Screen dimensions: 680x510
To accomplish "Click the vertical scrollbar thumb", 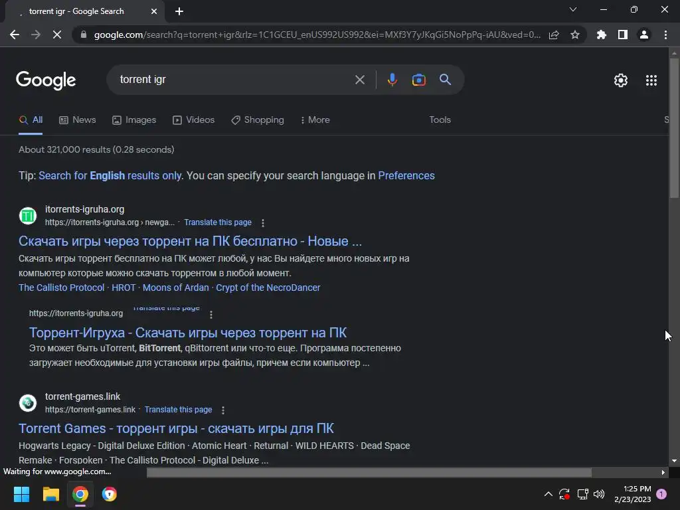I will coord(674,128).
